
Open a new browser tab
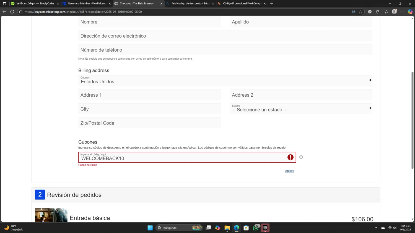point(272,4)
